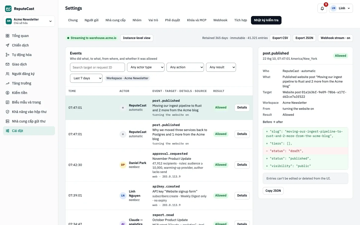Click the Chiến dịch paper plane icon
Image resolution: width=360 pixels, height=225 pixels.
tap(7, 45)
